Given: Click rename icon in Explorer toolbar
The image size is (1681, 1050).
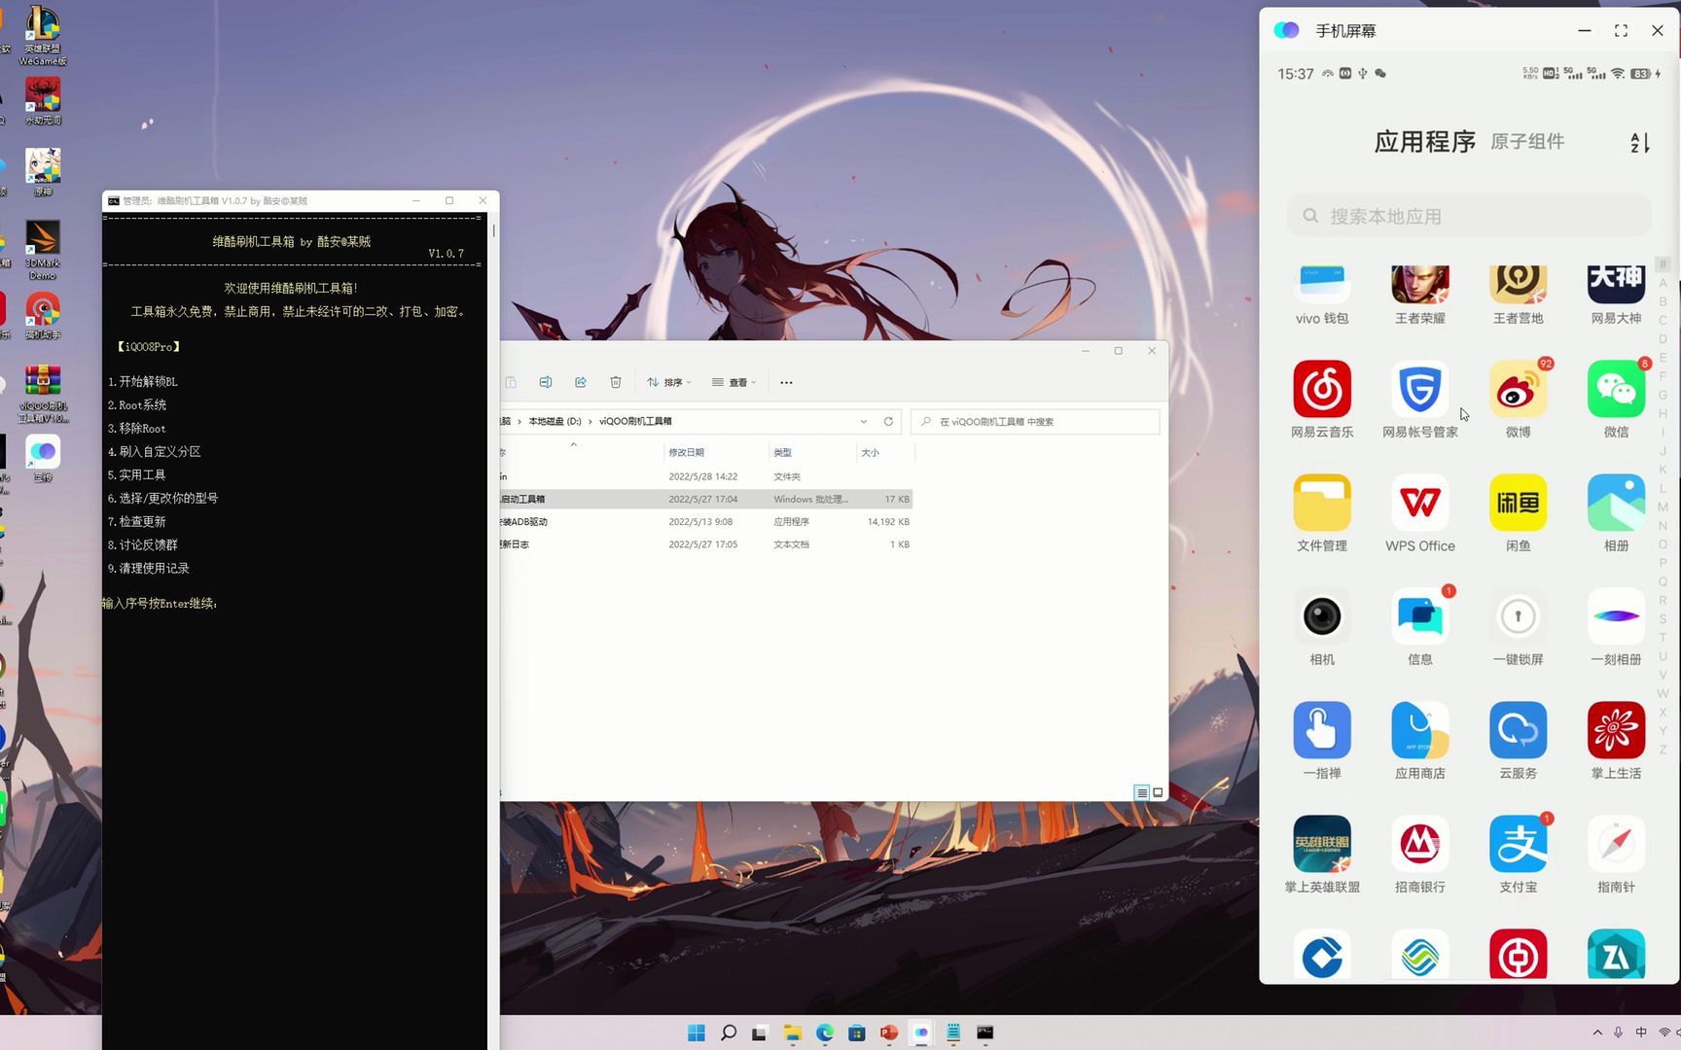Looking at the screenshot, I should (546, 382).
